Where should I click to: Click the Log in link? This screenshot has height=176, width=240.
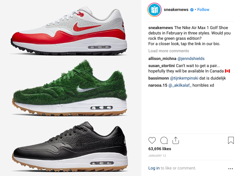(154, 168)
